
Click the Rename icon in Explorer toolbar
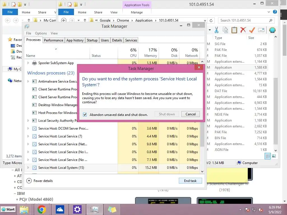[x=261, y=30]
